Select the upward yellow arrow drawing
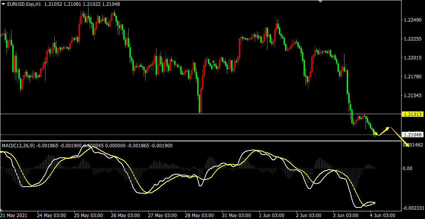 click(385, 131)
